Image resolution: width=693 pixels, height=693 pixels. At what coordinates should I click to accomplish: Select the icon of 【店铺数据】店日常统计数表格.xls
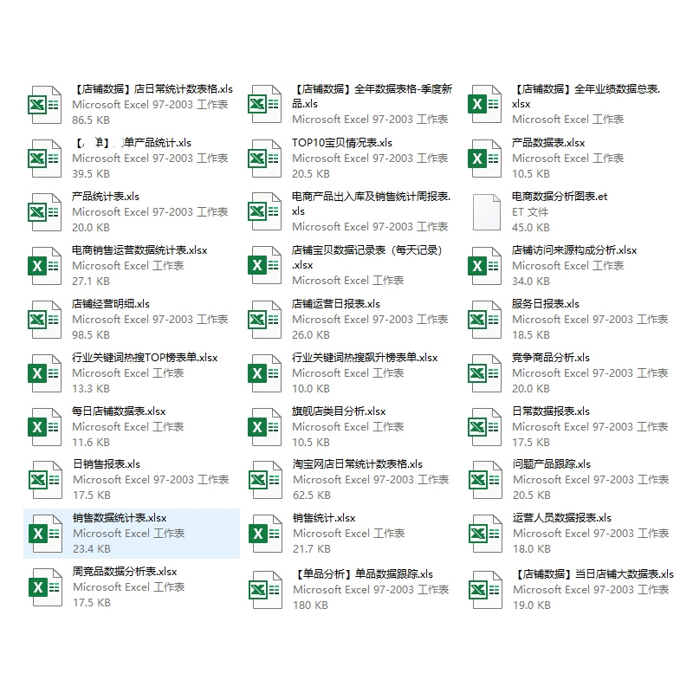click(x=45, y=105)
